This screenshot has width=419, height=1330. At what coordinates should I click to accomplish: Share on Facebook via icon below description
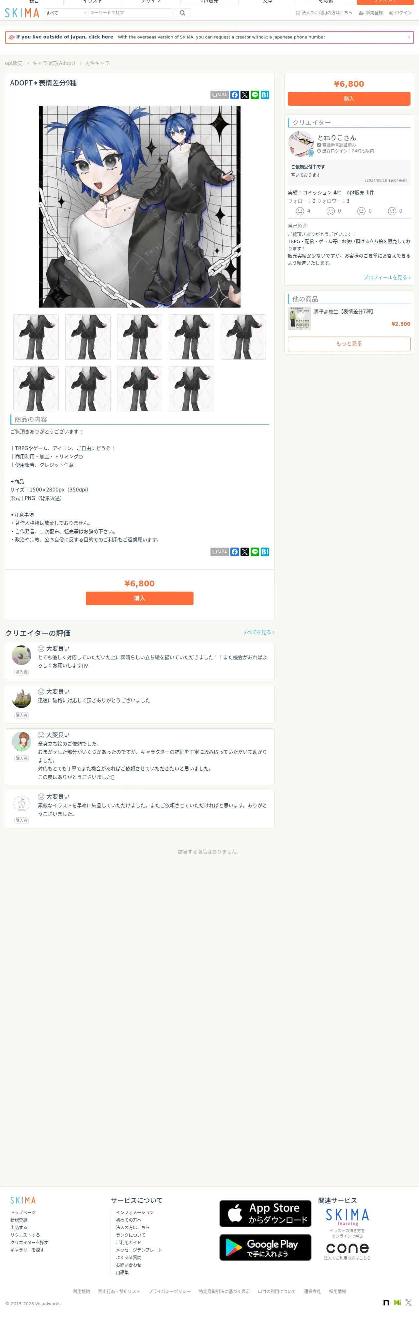pos(235,552)
